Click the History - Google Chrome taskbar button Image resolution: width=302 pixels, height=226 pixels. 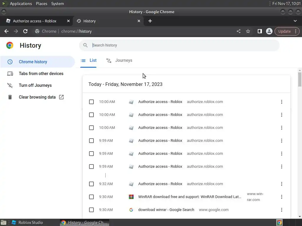[x=85, y=222]
